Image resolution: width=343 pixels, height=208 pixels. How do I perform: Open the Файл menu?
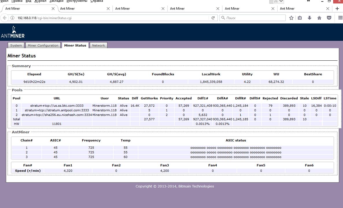coord(4,1)
